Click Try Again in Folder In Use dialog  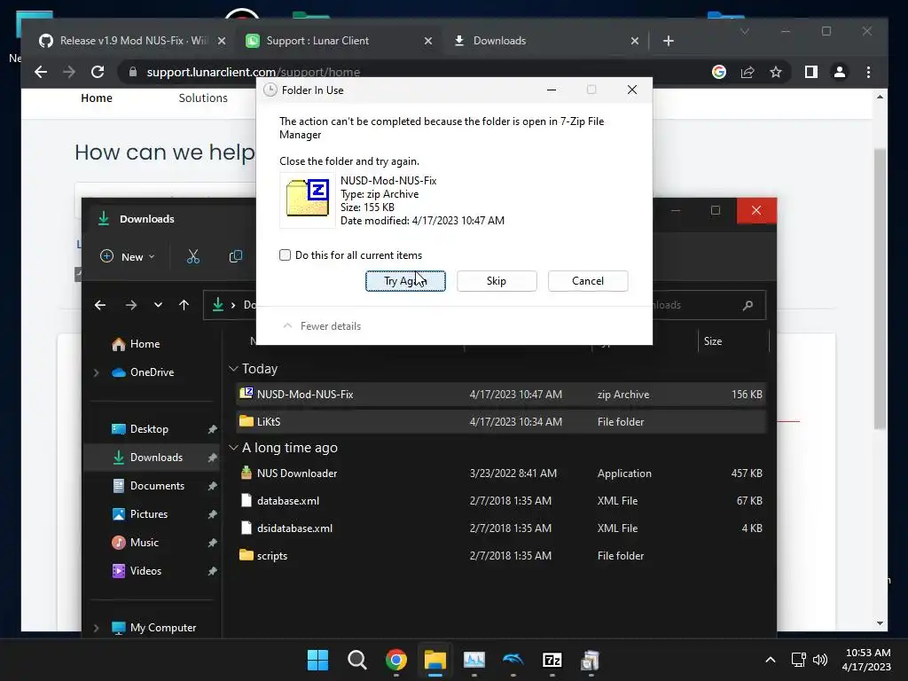tap(405, 281)
